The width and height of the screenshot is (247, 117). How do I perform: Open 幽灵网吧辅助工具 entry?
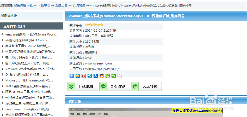click(28, 63)
